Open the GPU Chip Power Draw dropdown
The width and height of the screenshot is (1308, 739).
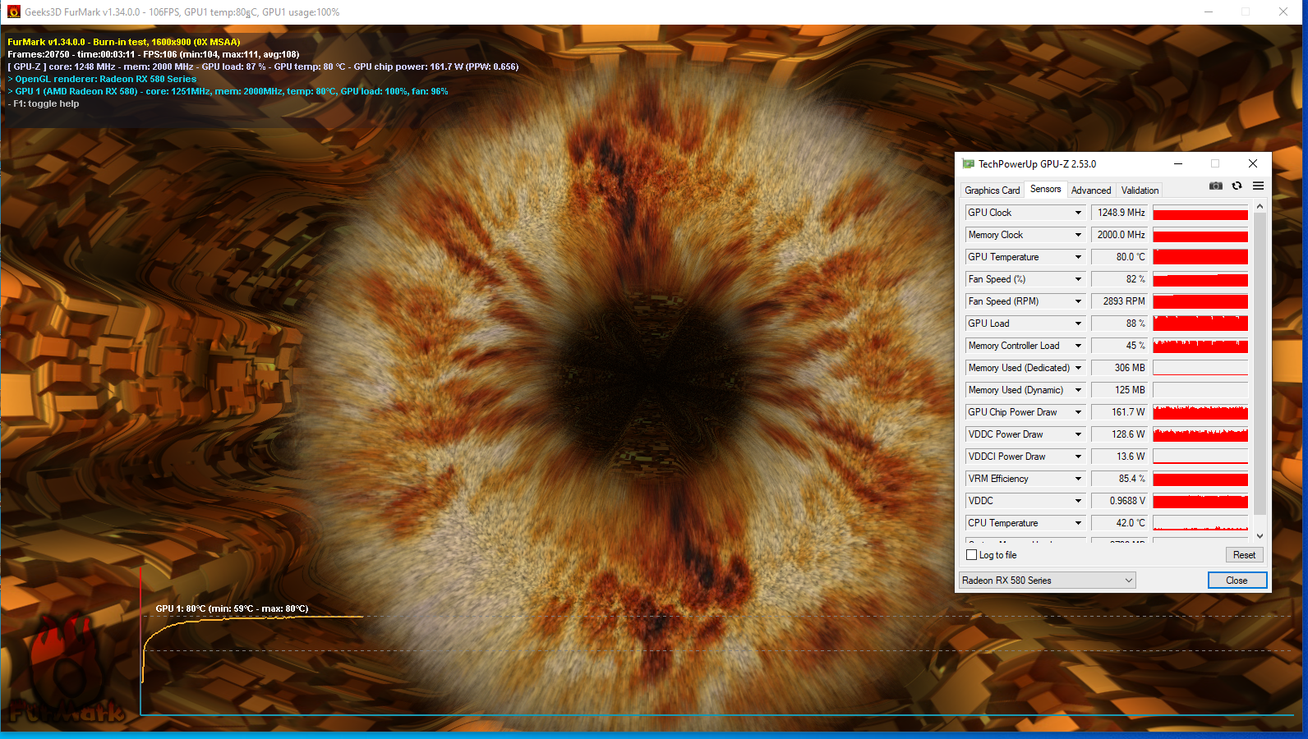1078,412
